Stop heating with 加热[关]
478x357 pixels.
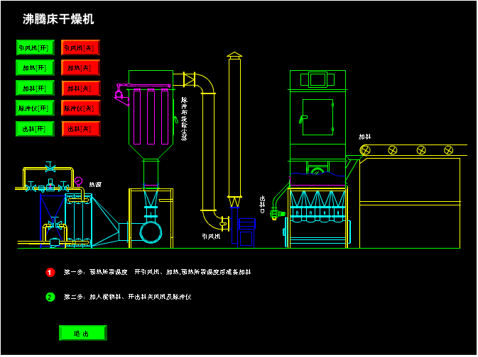click(80, 68)
